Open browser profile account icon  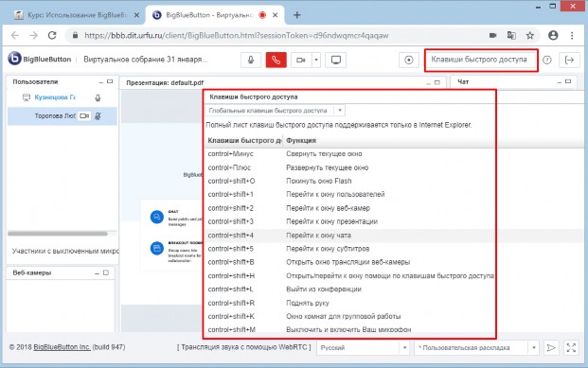(553, 35)
